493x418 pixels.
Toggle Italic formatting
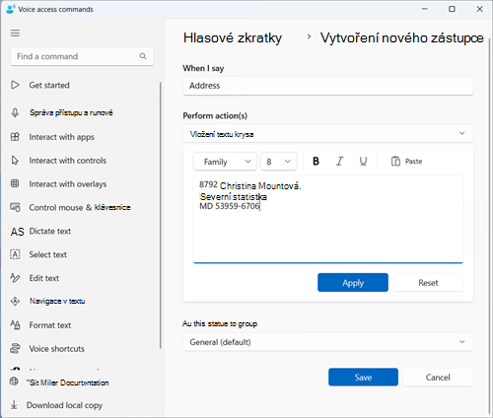coord(339,161)
